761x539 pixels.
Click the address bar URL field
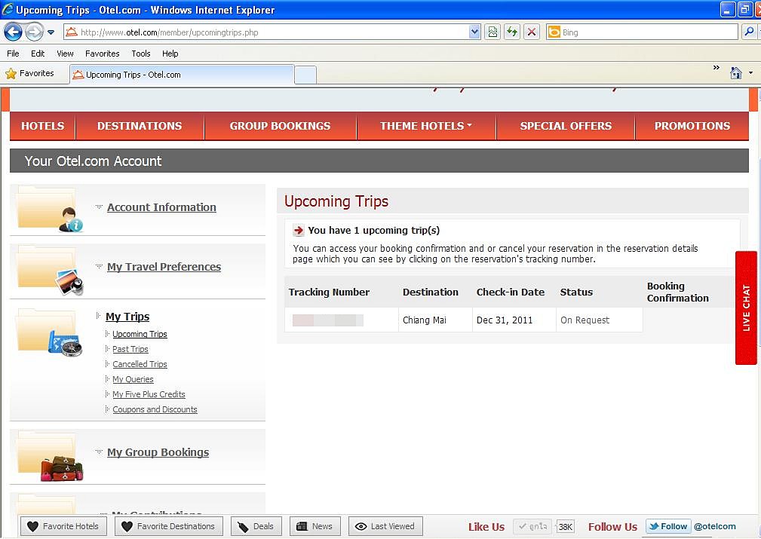266,32
